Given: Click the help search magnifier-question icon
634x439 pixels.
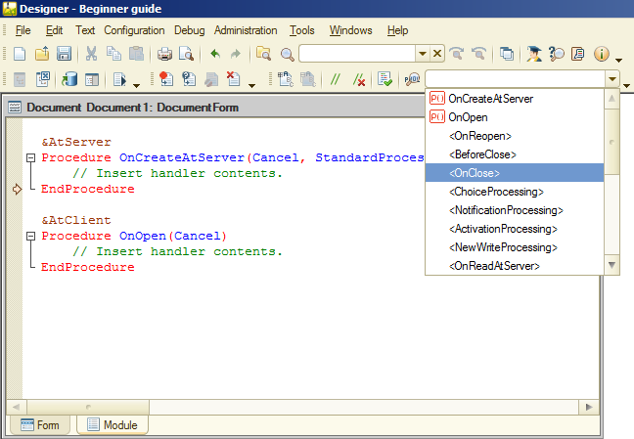Looking at the screenshot, I should (557, 54).
